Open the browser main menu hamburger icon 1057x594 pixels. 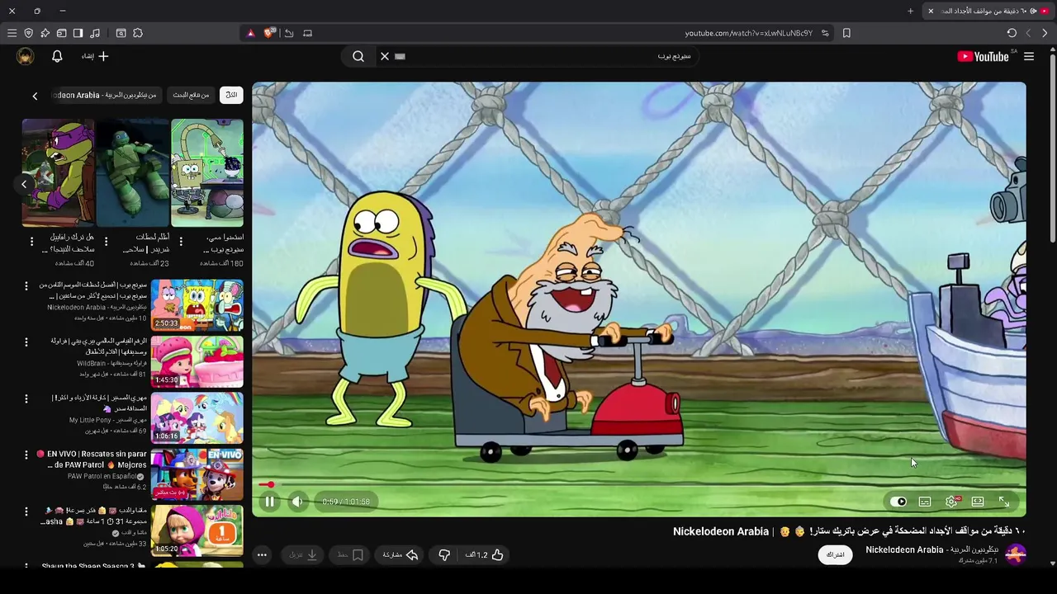click(x=12, y=33)
